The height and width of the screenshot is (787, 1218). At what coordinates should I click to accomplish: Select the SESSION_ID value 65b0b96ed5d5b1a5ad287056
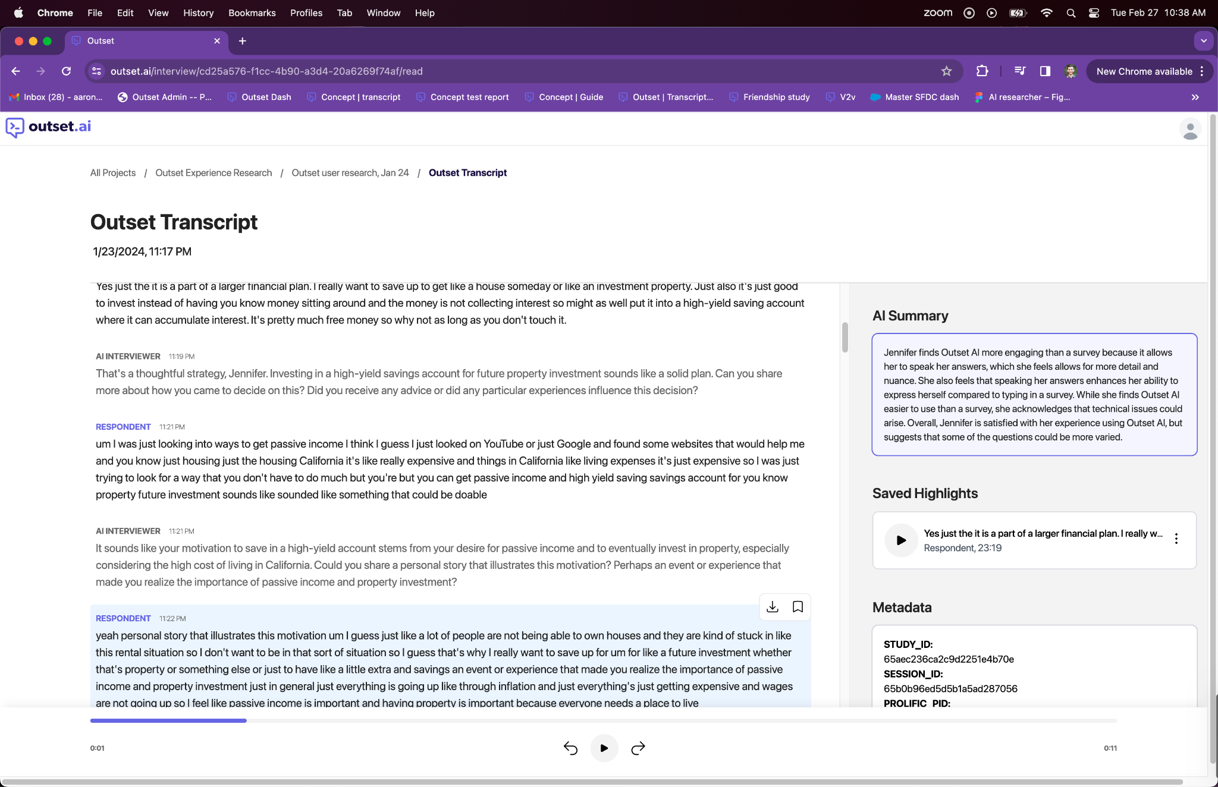tap(950, 689)
